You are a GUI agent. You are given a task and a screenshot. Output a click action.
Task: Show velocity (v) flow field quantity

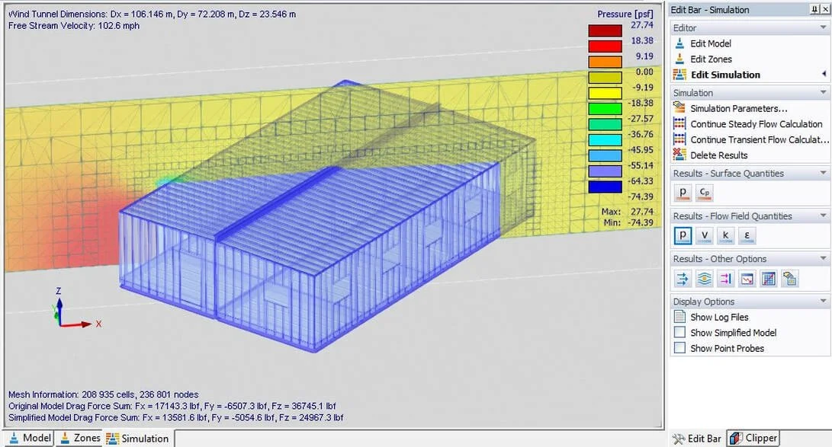705,235
